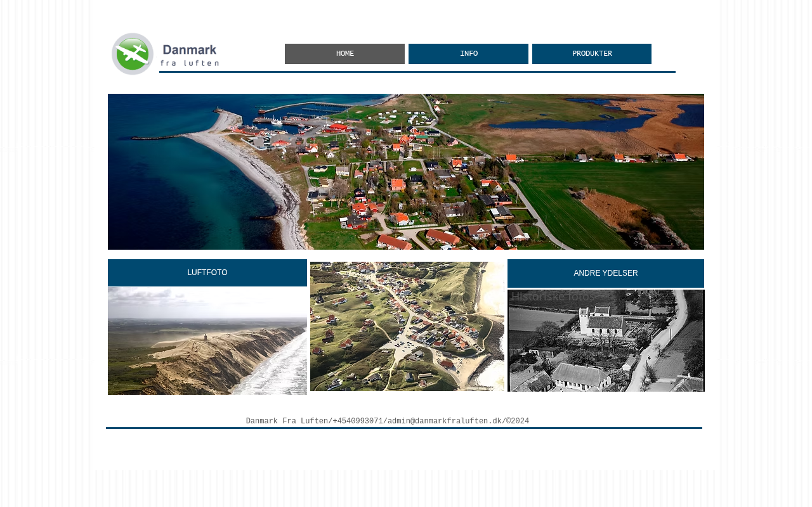Select the LUFTFOTO section header
Viewport: 812px width, 507px height.
(x=207, y=273)
